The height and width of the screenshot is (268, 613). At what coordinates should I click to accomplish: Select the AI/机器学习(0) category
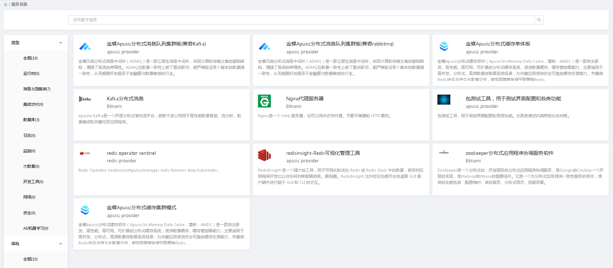click(35, 228)
